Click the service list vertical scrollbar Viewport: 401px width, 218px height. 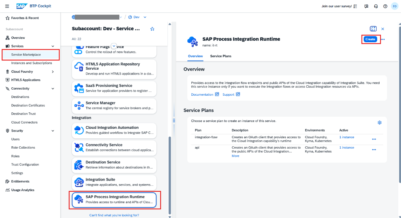pyautogui.click(x=170, y=175)
